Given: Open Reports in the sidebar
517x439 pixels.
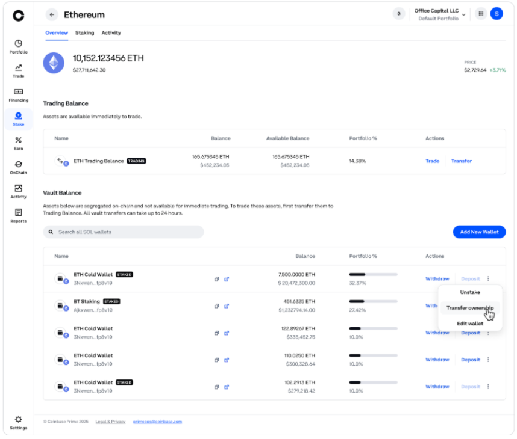Looking at the screenshot, I should pyautogui.click(x=19, y=216).
